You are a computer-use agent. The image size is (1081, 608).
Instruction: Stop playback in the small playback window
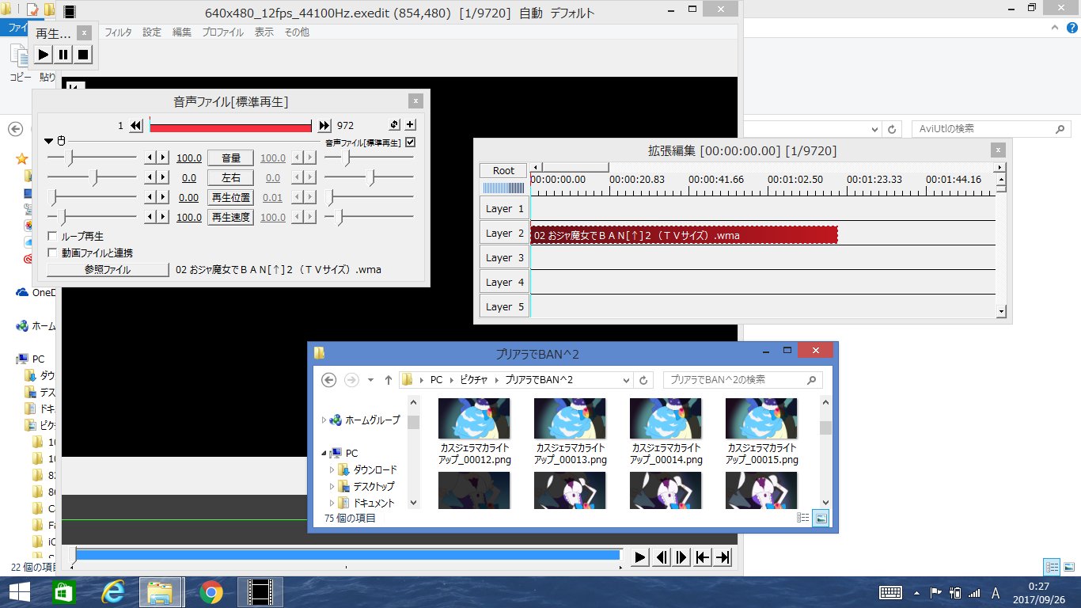tap(83, 55)
